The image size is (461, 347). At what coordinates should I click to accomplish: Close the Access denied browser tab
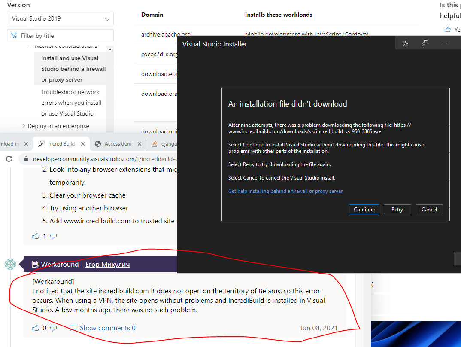140,144
